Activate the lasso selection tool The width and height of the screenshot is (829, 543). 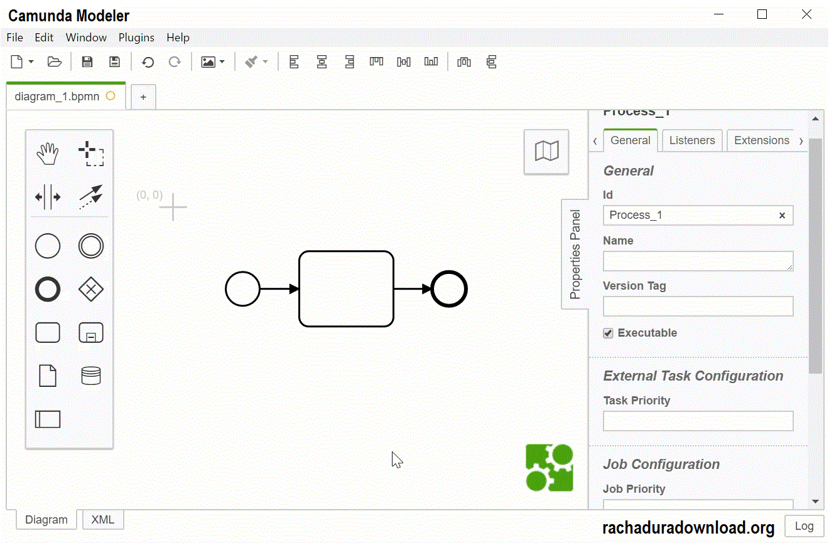91,154
